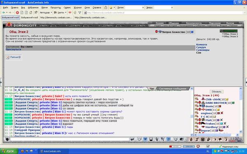This screenshot has height=154, width=247.
Task: Click the chat log vertical scrollbar
Action: click(x=192, y=112)
